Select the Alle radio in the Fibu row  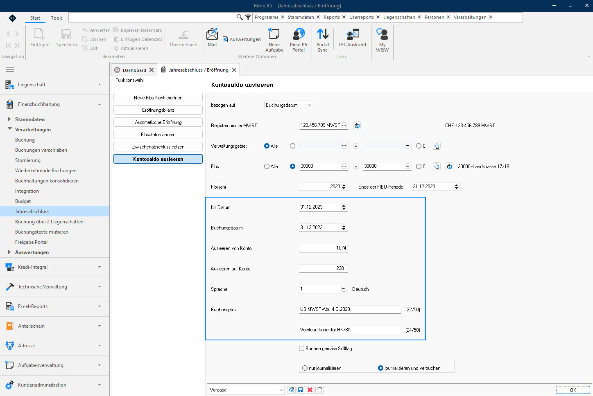tap(267, 166)
